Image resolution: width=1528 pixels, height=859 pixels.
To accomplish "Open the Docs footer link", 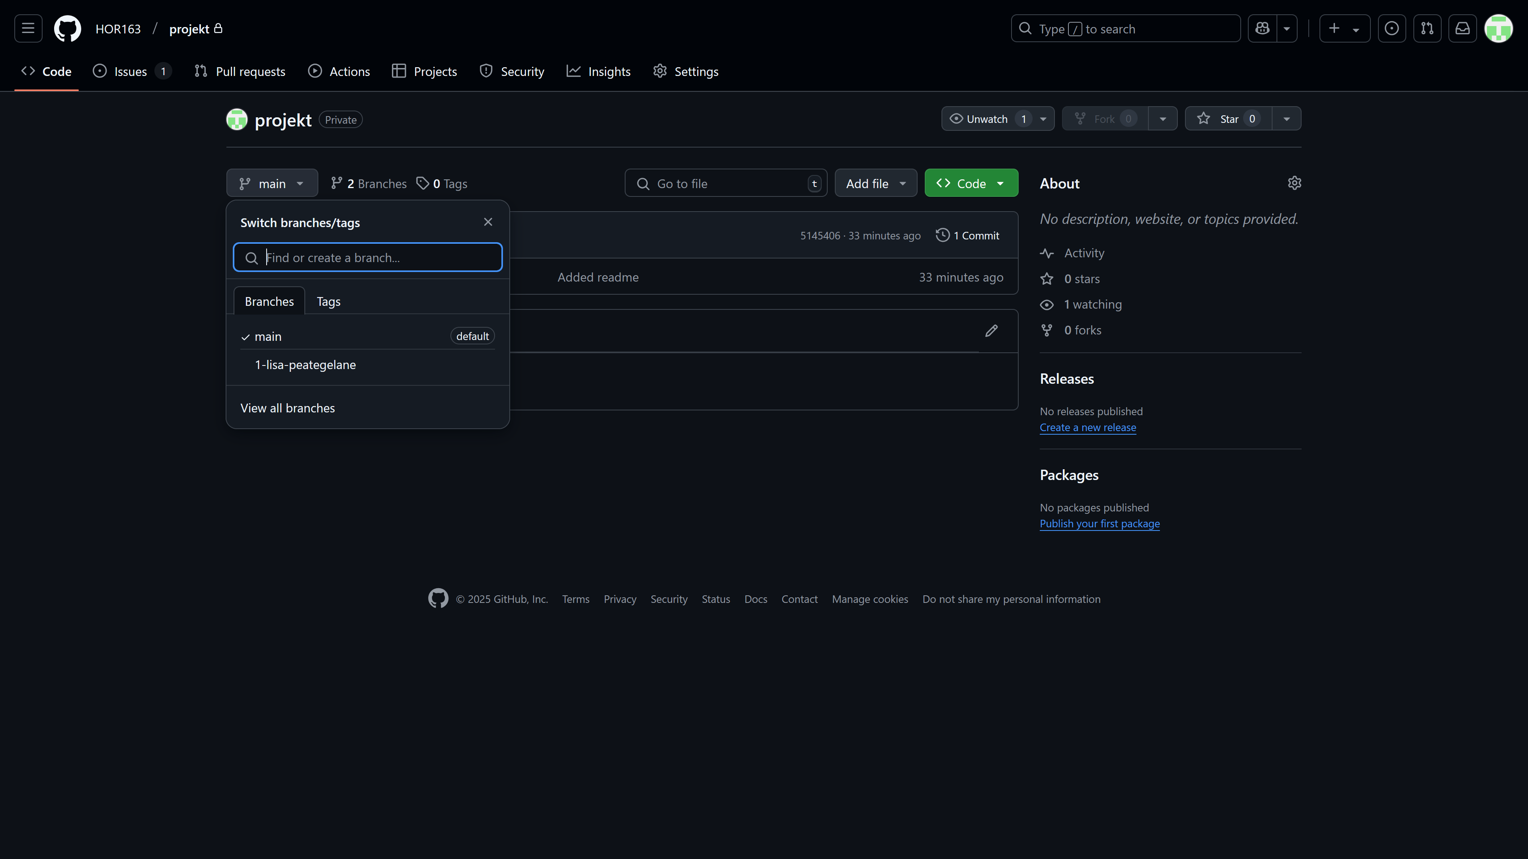I will pos(756,599).
